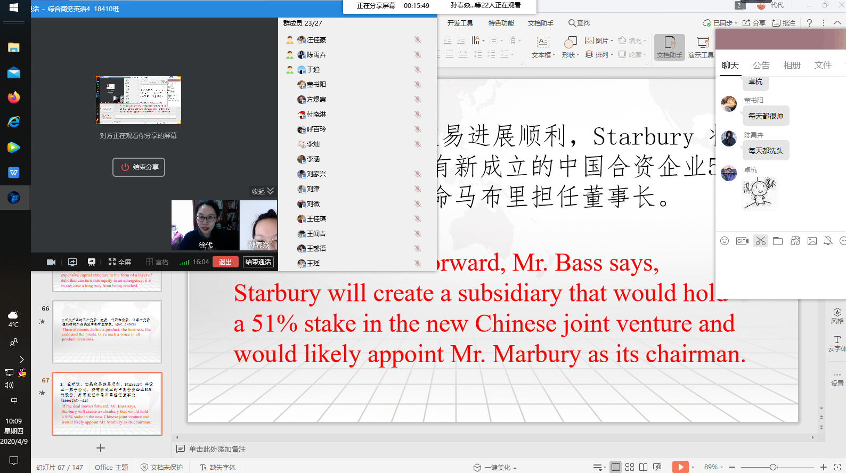Image resolution: width=846 pixels, height=473 pixels.
Task: Click the 结束分享 stop sharing button
Action: point(139,167)
